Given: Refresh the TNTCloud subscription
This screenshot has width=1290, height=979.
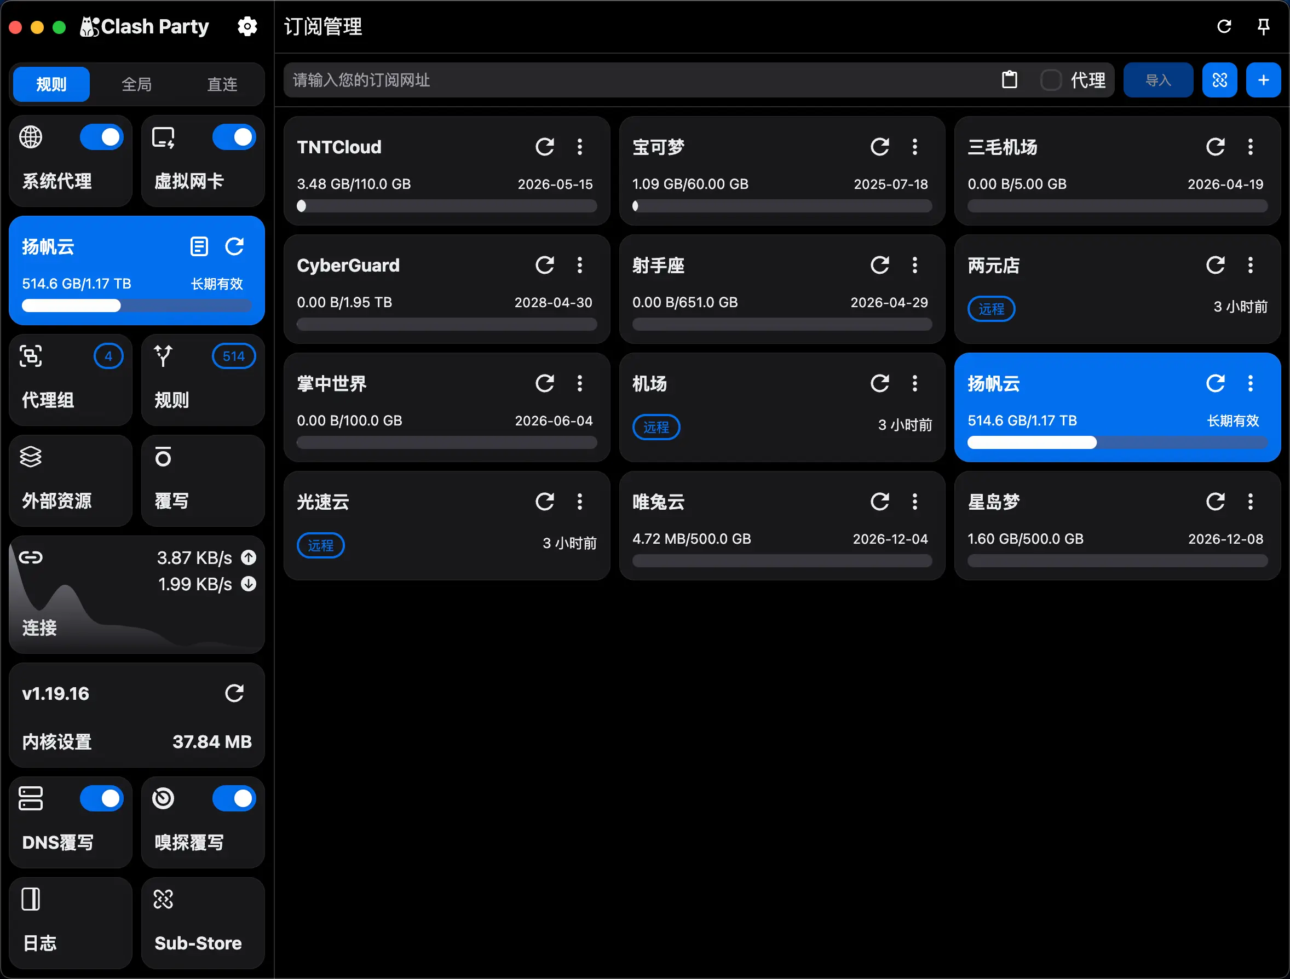Looking at the screenshot, I should pos(545,147).
